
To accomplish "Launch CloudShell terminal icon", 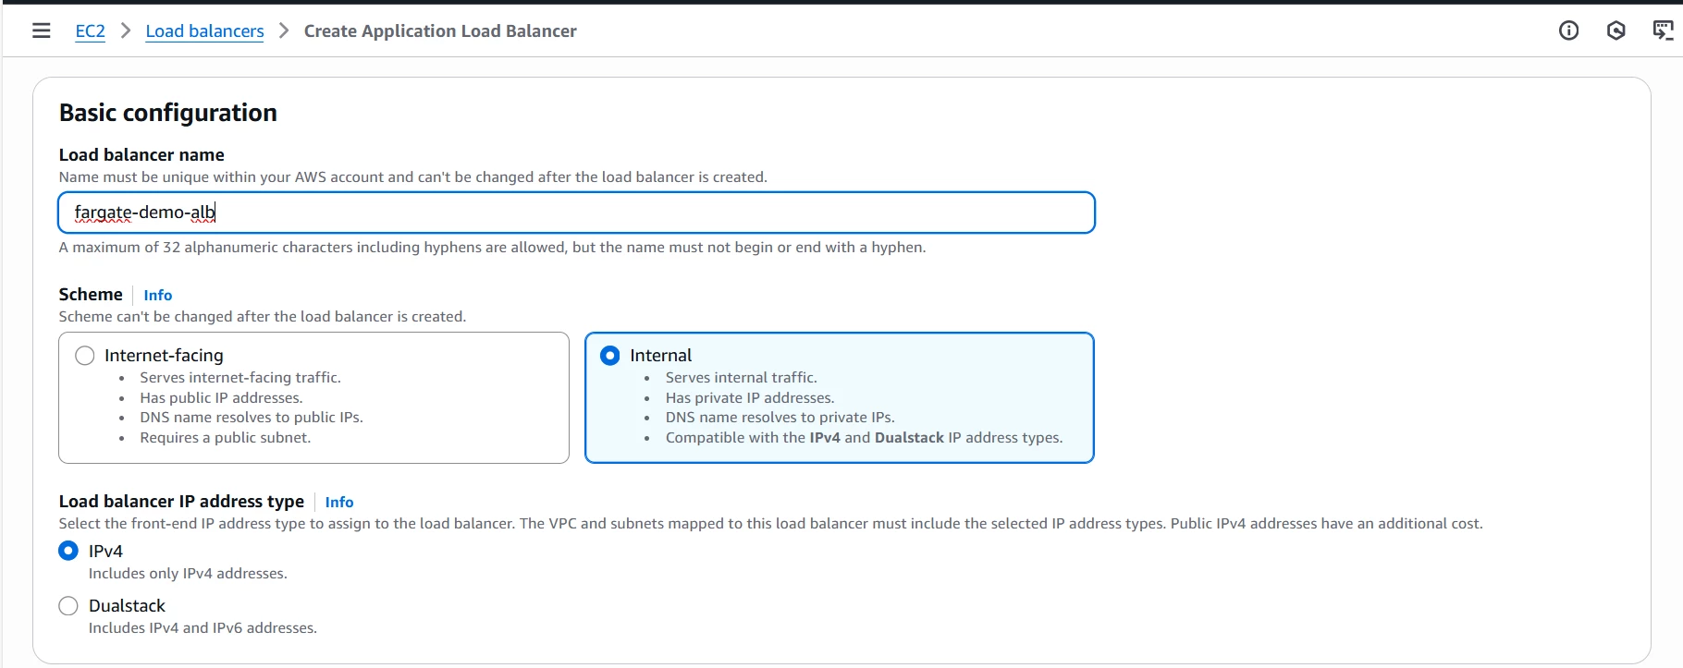I will 1663,30.
